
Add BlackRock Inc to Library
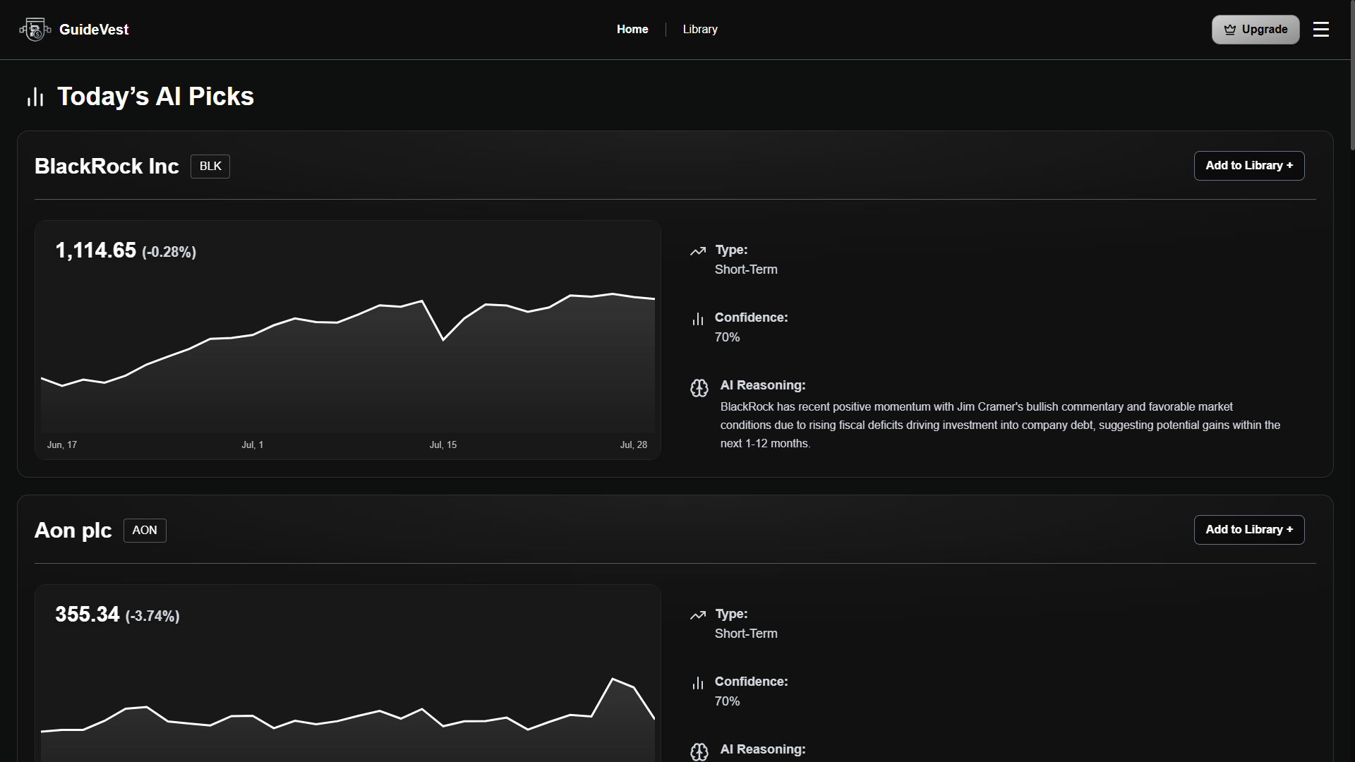coord(1249,166)
